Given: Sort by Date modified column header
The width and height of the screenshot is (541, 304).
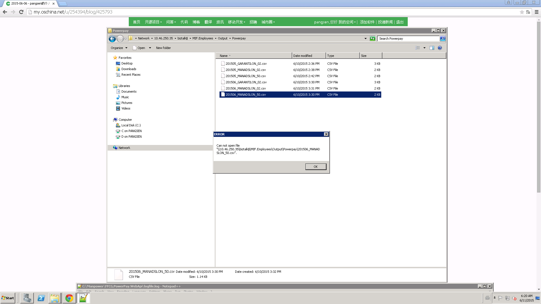Looking at the screenshot, I should [309, 56].
